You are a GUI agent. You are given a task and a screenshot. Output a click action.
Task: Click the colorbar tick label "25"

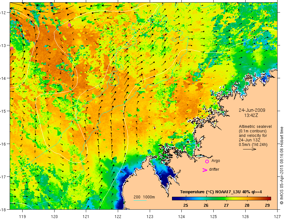point(186,205)
